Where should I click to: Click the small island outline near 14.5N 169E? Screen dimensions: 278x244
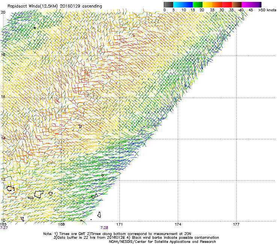click(x=80, y=127)
